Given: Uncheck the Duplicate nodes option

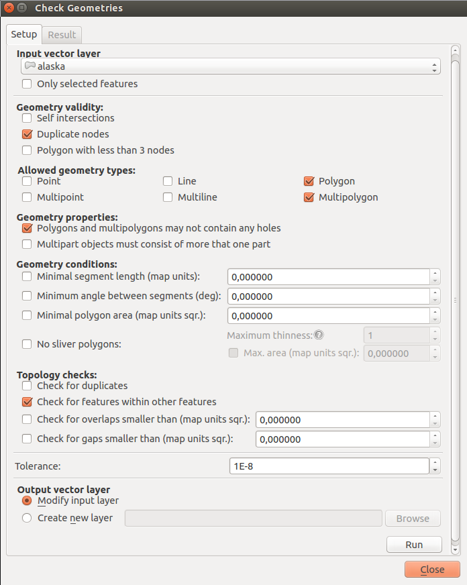Looking at the screenshot, I should pos(27,134).
